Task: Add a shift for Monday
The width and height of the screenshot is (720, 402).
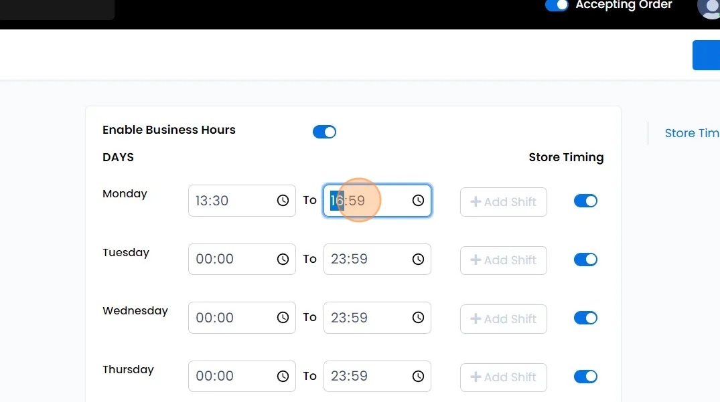Action: click(x=503, y=202)
